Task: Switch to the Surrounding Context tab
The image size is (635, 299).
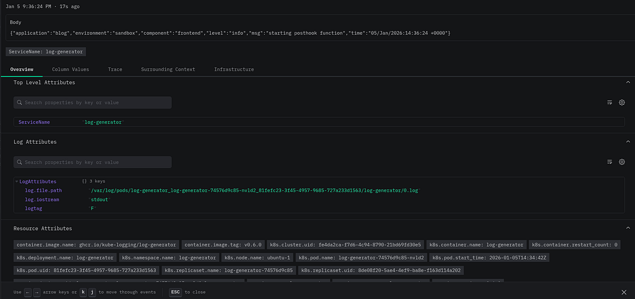Action: (168, 69)
